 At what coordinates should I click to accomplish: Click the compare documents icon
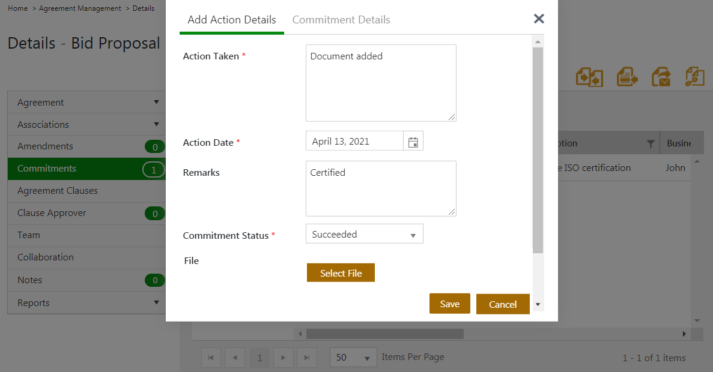[589, 77]
